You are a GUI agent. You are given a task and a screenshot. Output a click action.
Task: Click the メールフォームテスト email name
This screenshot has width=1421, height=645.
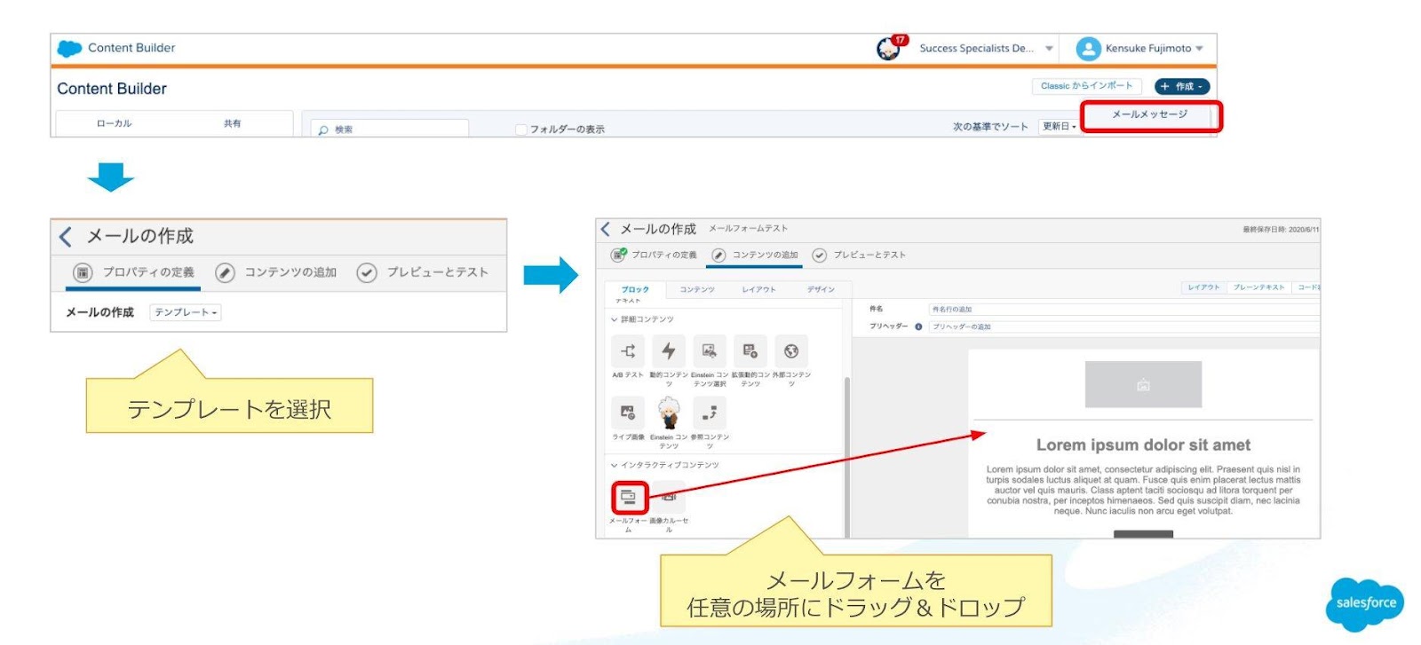point(748,229)
